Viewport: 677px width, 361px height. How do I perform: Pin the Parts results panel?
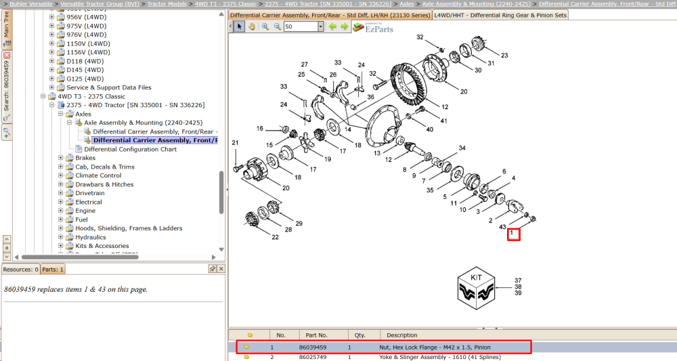tap(212, 269)
